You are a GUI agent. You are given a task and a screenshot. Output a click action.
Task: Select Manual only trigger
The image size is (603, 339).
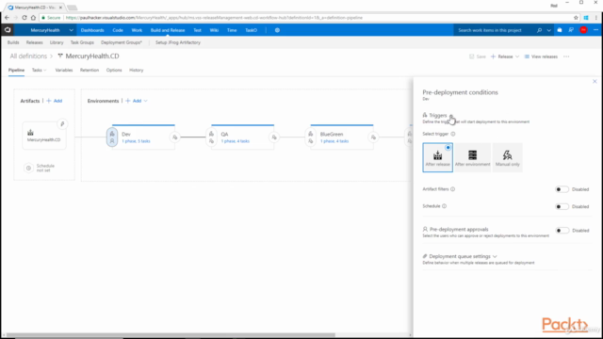pyautogui.click(x=507, y=157)
